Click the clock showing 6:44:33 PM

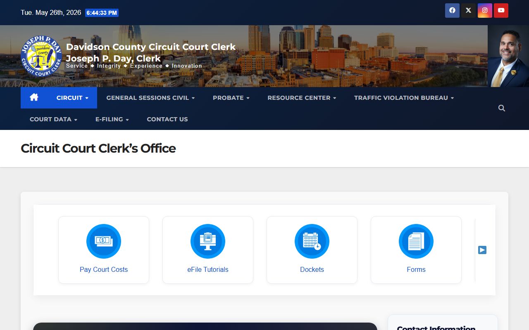point(102,13)
